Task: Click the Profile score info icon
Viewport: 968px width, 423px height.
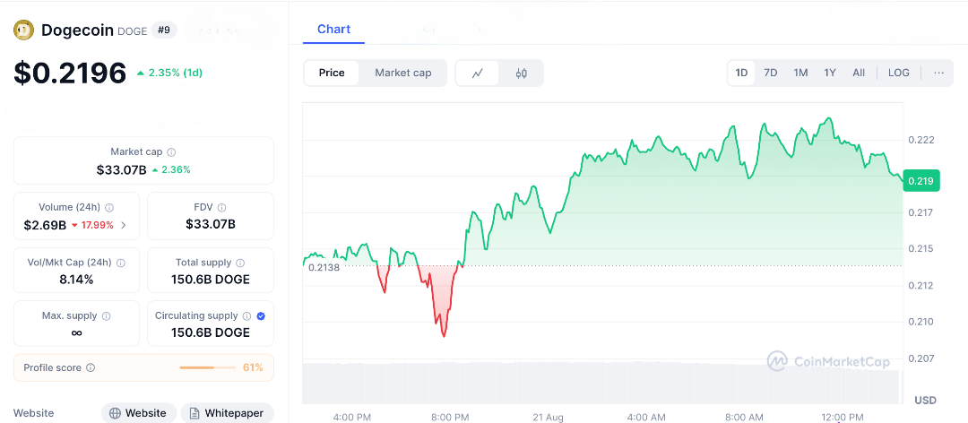Action: tap(91, 367)
